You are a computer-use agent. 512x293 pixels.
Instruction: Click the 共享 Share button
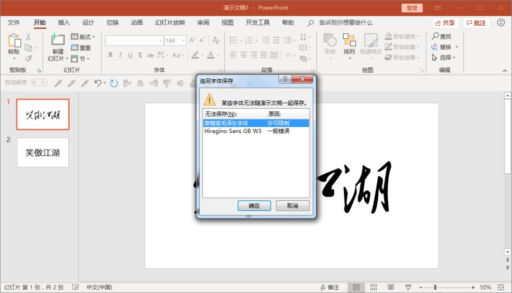click(445, 23)
